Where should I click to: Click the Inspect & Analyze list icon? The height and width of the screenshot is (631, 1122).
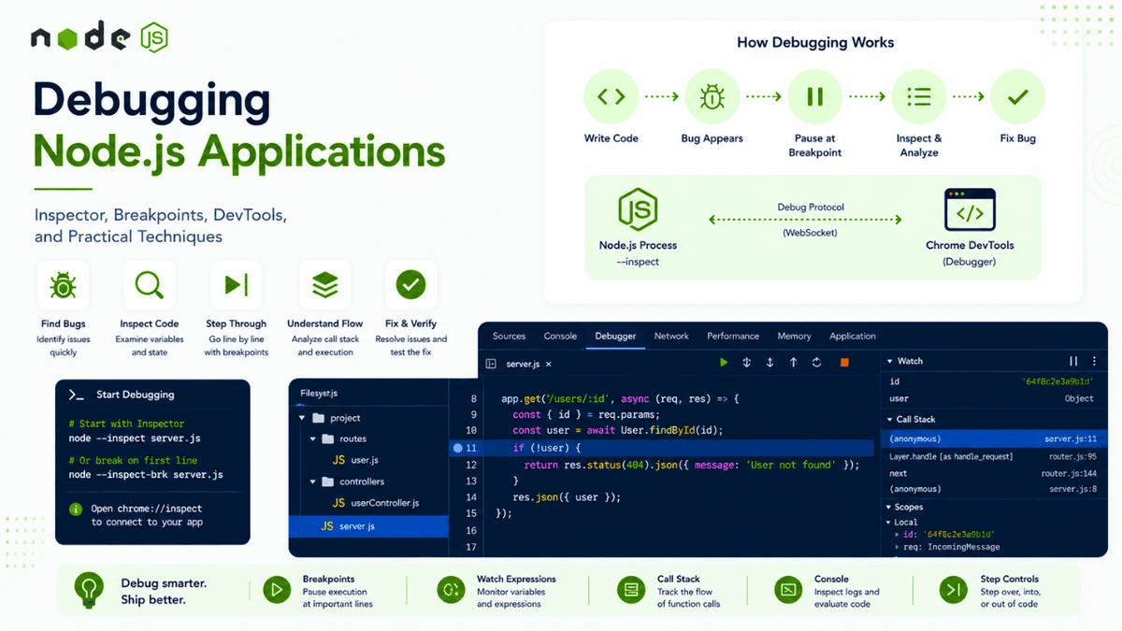[x=919, y=96]
